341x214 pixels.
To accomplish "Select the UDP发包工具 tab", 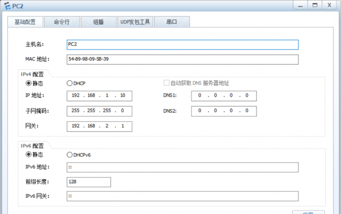I will pos(135,22).
